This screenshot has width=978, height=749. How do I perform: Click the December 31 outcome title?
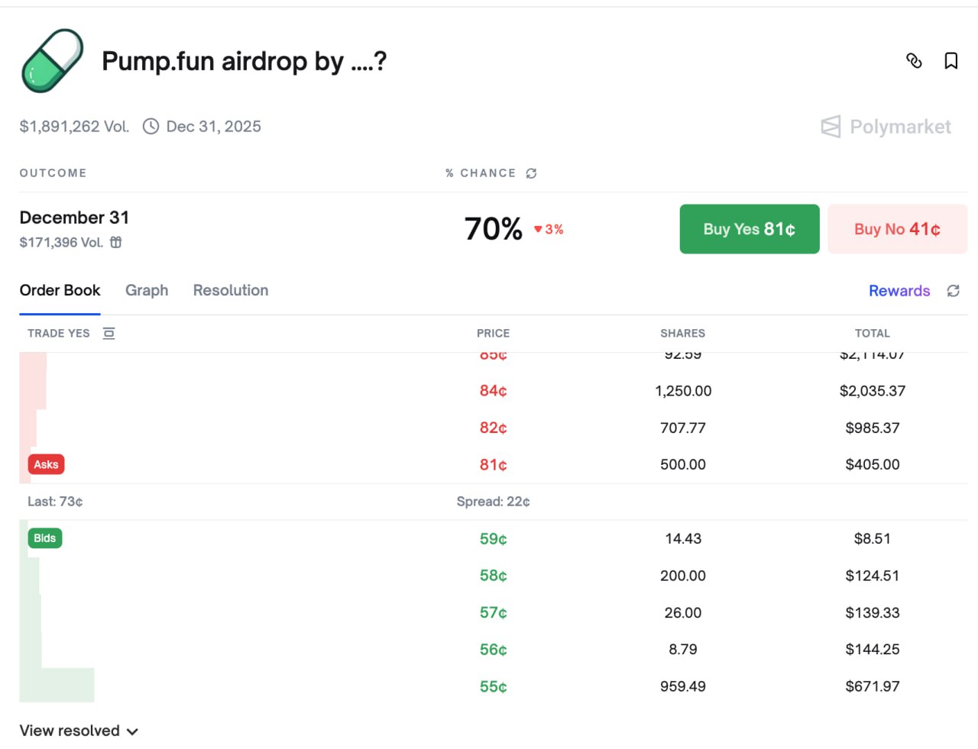click(x=74, y=218)
